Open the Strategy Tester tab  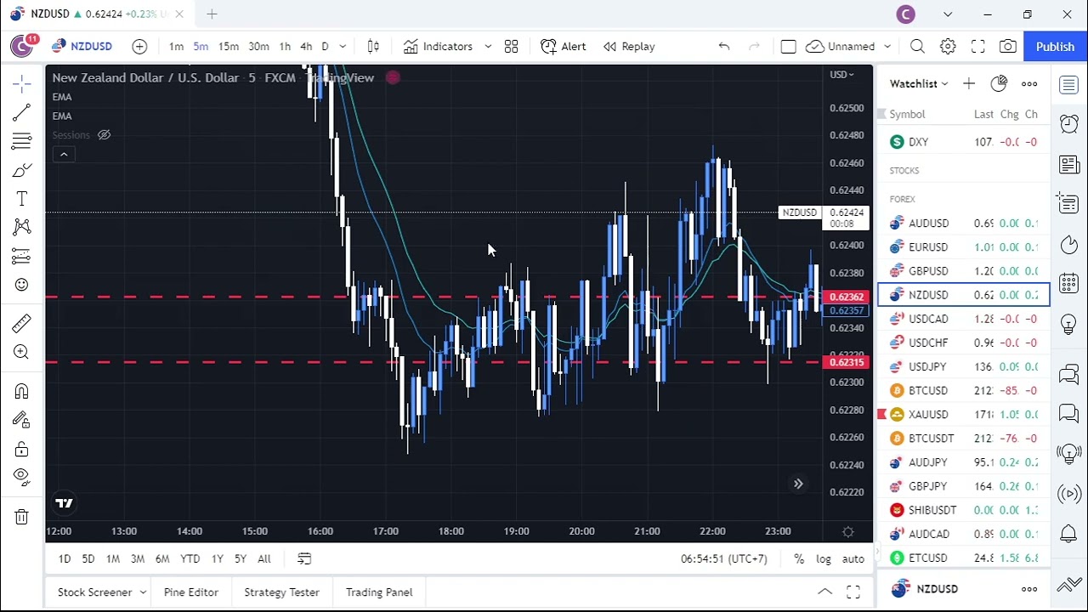click(281, 592)
